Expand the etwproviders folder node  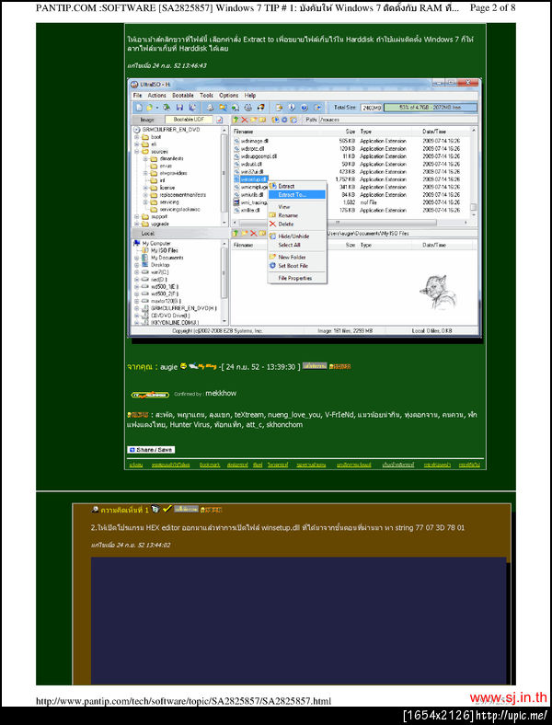pos(145,173)
